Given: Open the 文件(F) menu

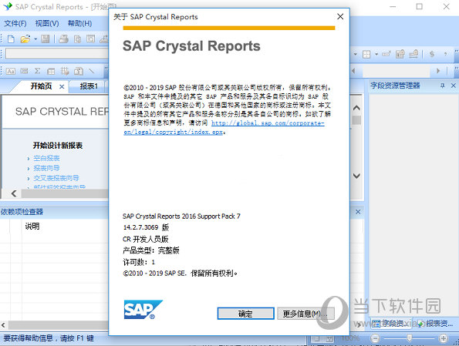Looking at the screenshot, I should pos(15,23).
